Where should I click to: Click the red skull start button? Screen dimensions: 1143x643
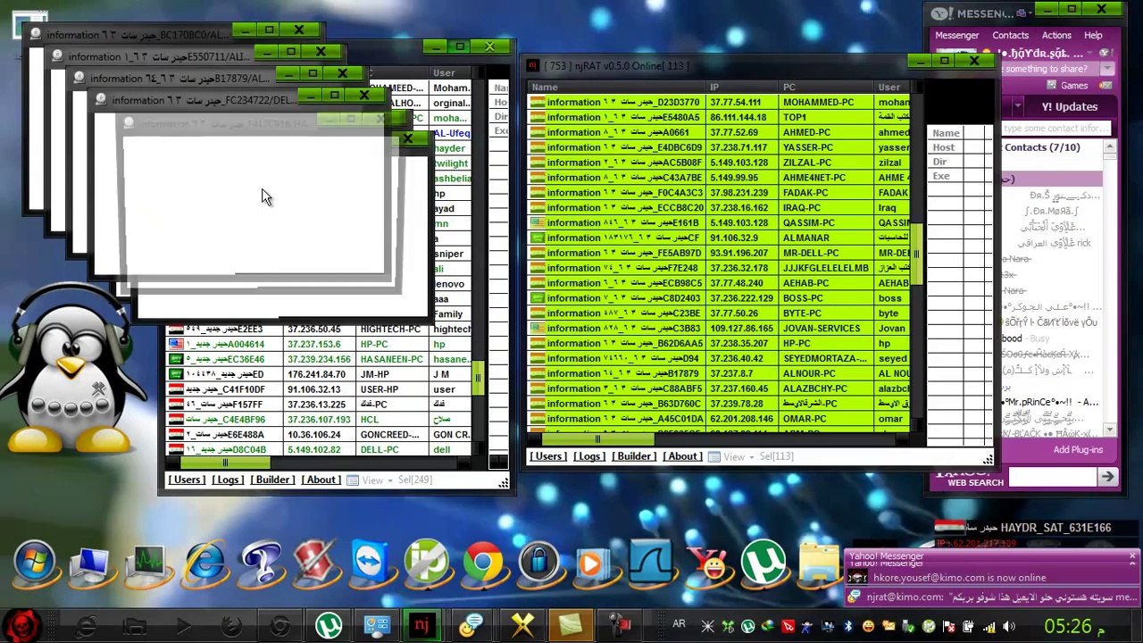tap(22, 625)
